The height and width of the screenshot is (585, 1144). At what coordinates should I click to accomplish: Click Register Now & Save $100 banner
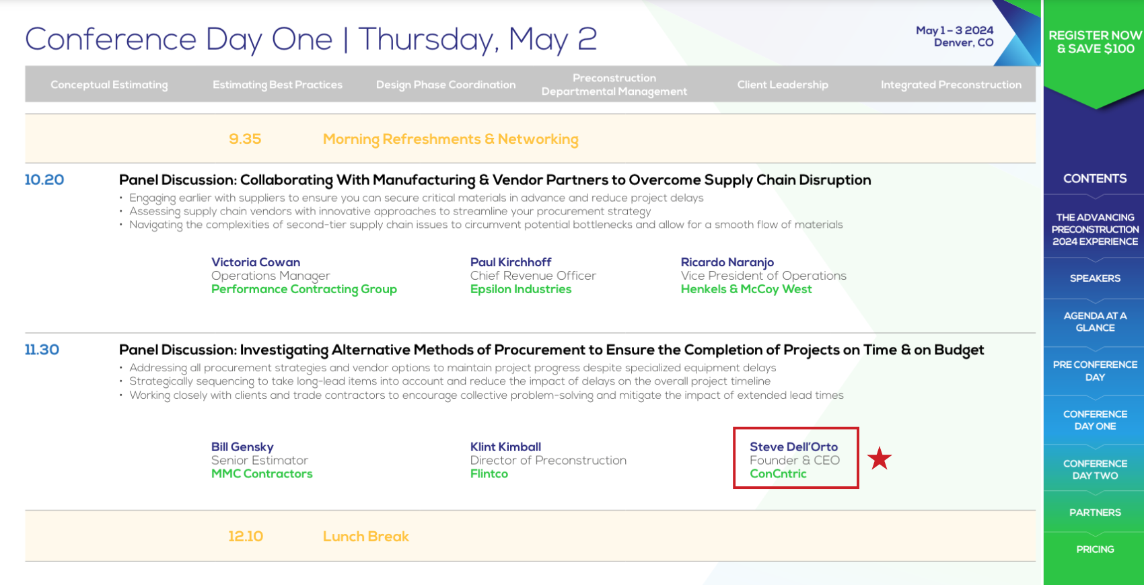click(1094, 42)
